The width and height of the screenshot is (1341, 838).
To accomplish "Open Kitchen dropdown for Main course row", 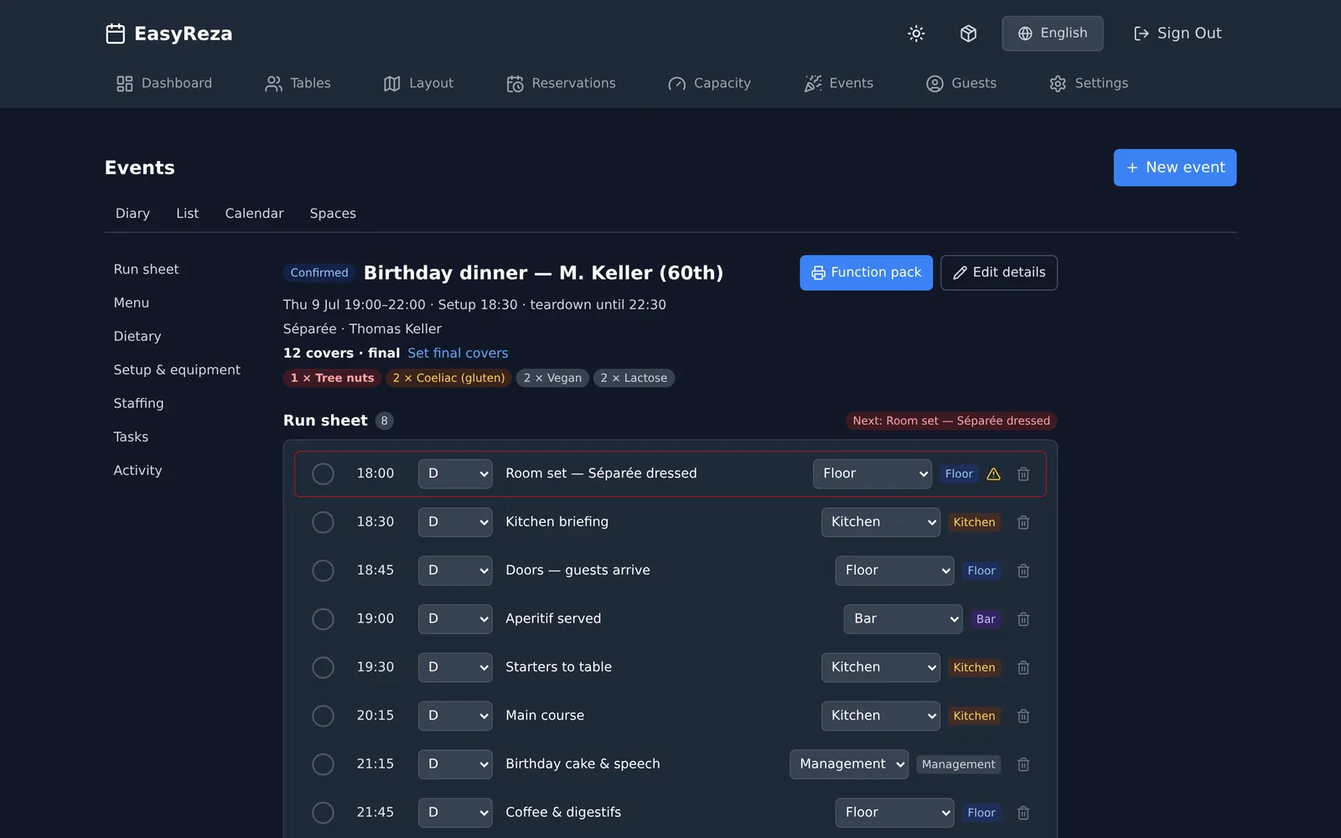I will 880,716.
